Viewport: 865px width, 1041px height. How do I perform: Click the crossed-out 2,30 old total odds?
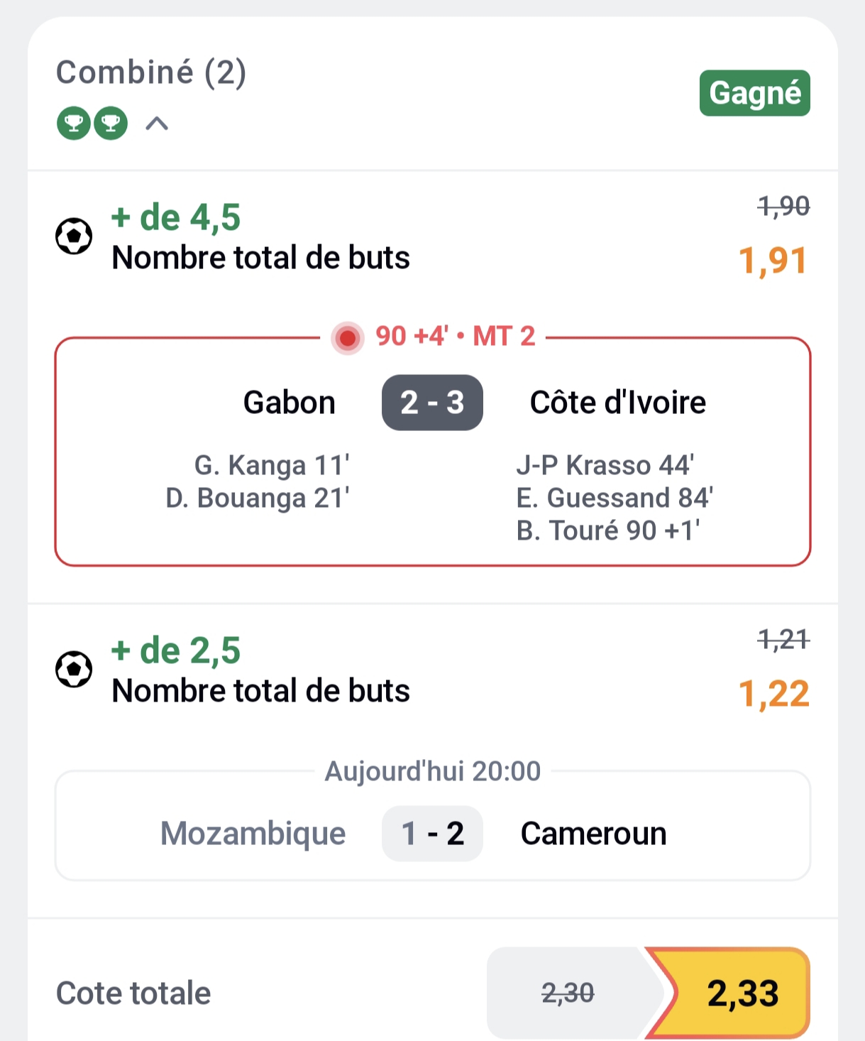[x=568, y=993]
